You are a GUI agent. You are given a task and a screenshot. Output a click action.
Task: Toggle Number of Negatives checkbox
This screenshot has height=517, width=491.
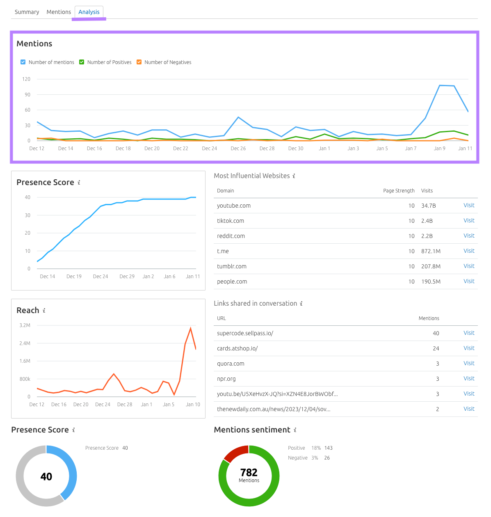tap(139, 62)
